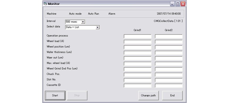
Task: Click the Interval label
Action: pos(51,21)
